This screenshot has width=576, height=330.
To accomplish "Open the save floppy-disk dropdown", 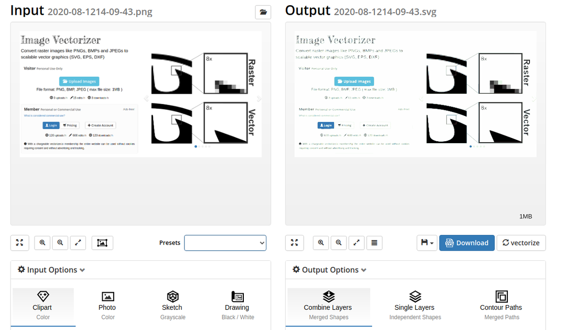I will tap(427, 243).
